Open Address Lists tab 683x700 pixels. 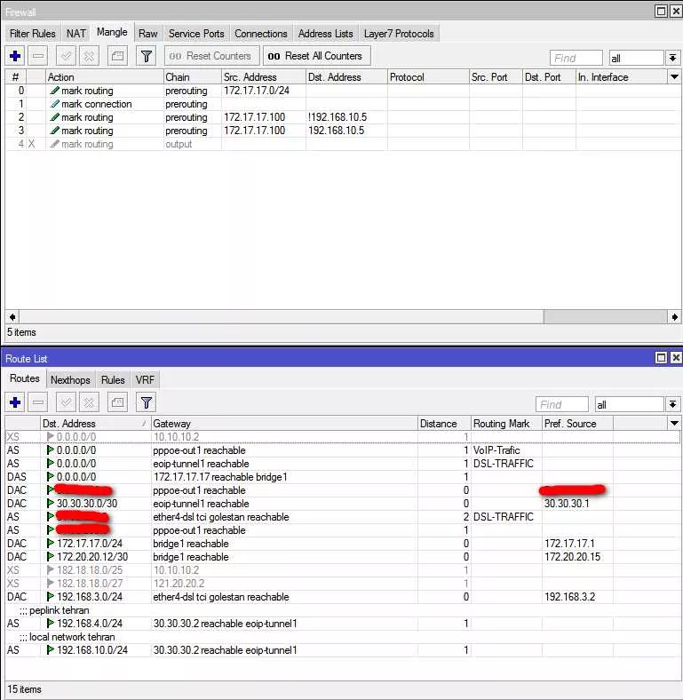pyautogui.click(x=325, y=34)
